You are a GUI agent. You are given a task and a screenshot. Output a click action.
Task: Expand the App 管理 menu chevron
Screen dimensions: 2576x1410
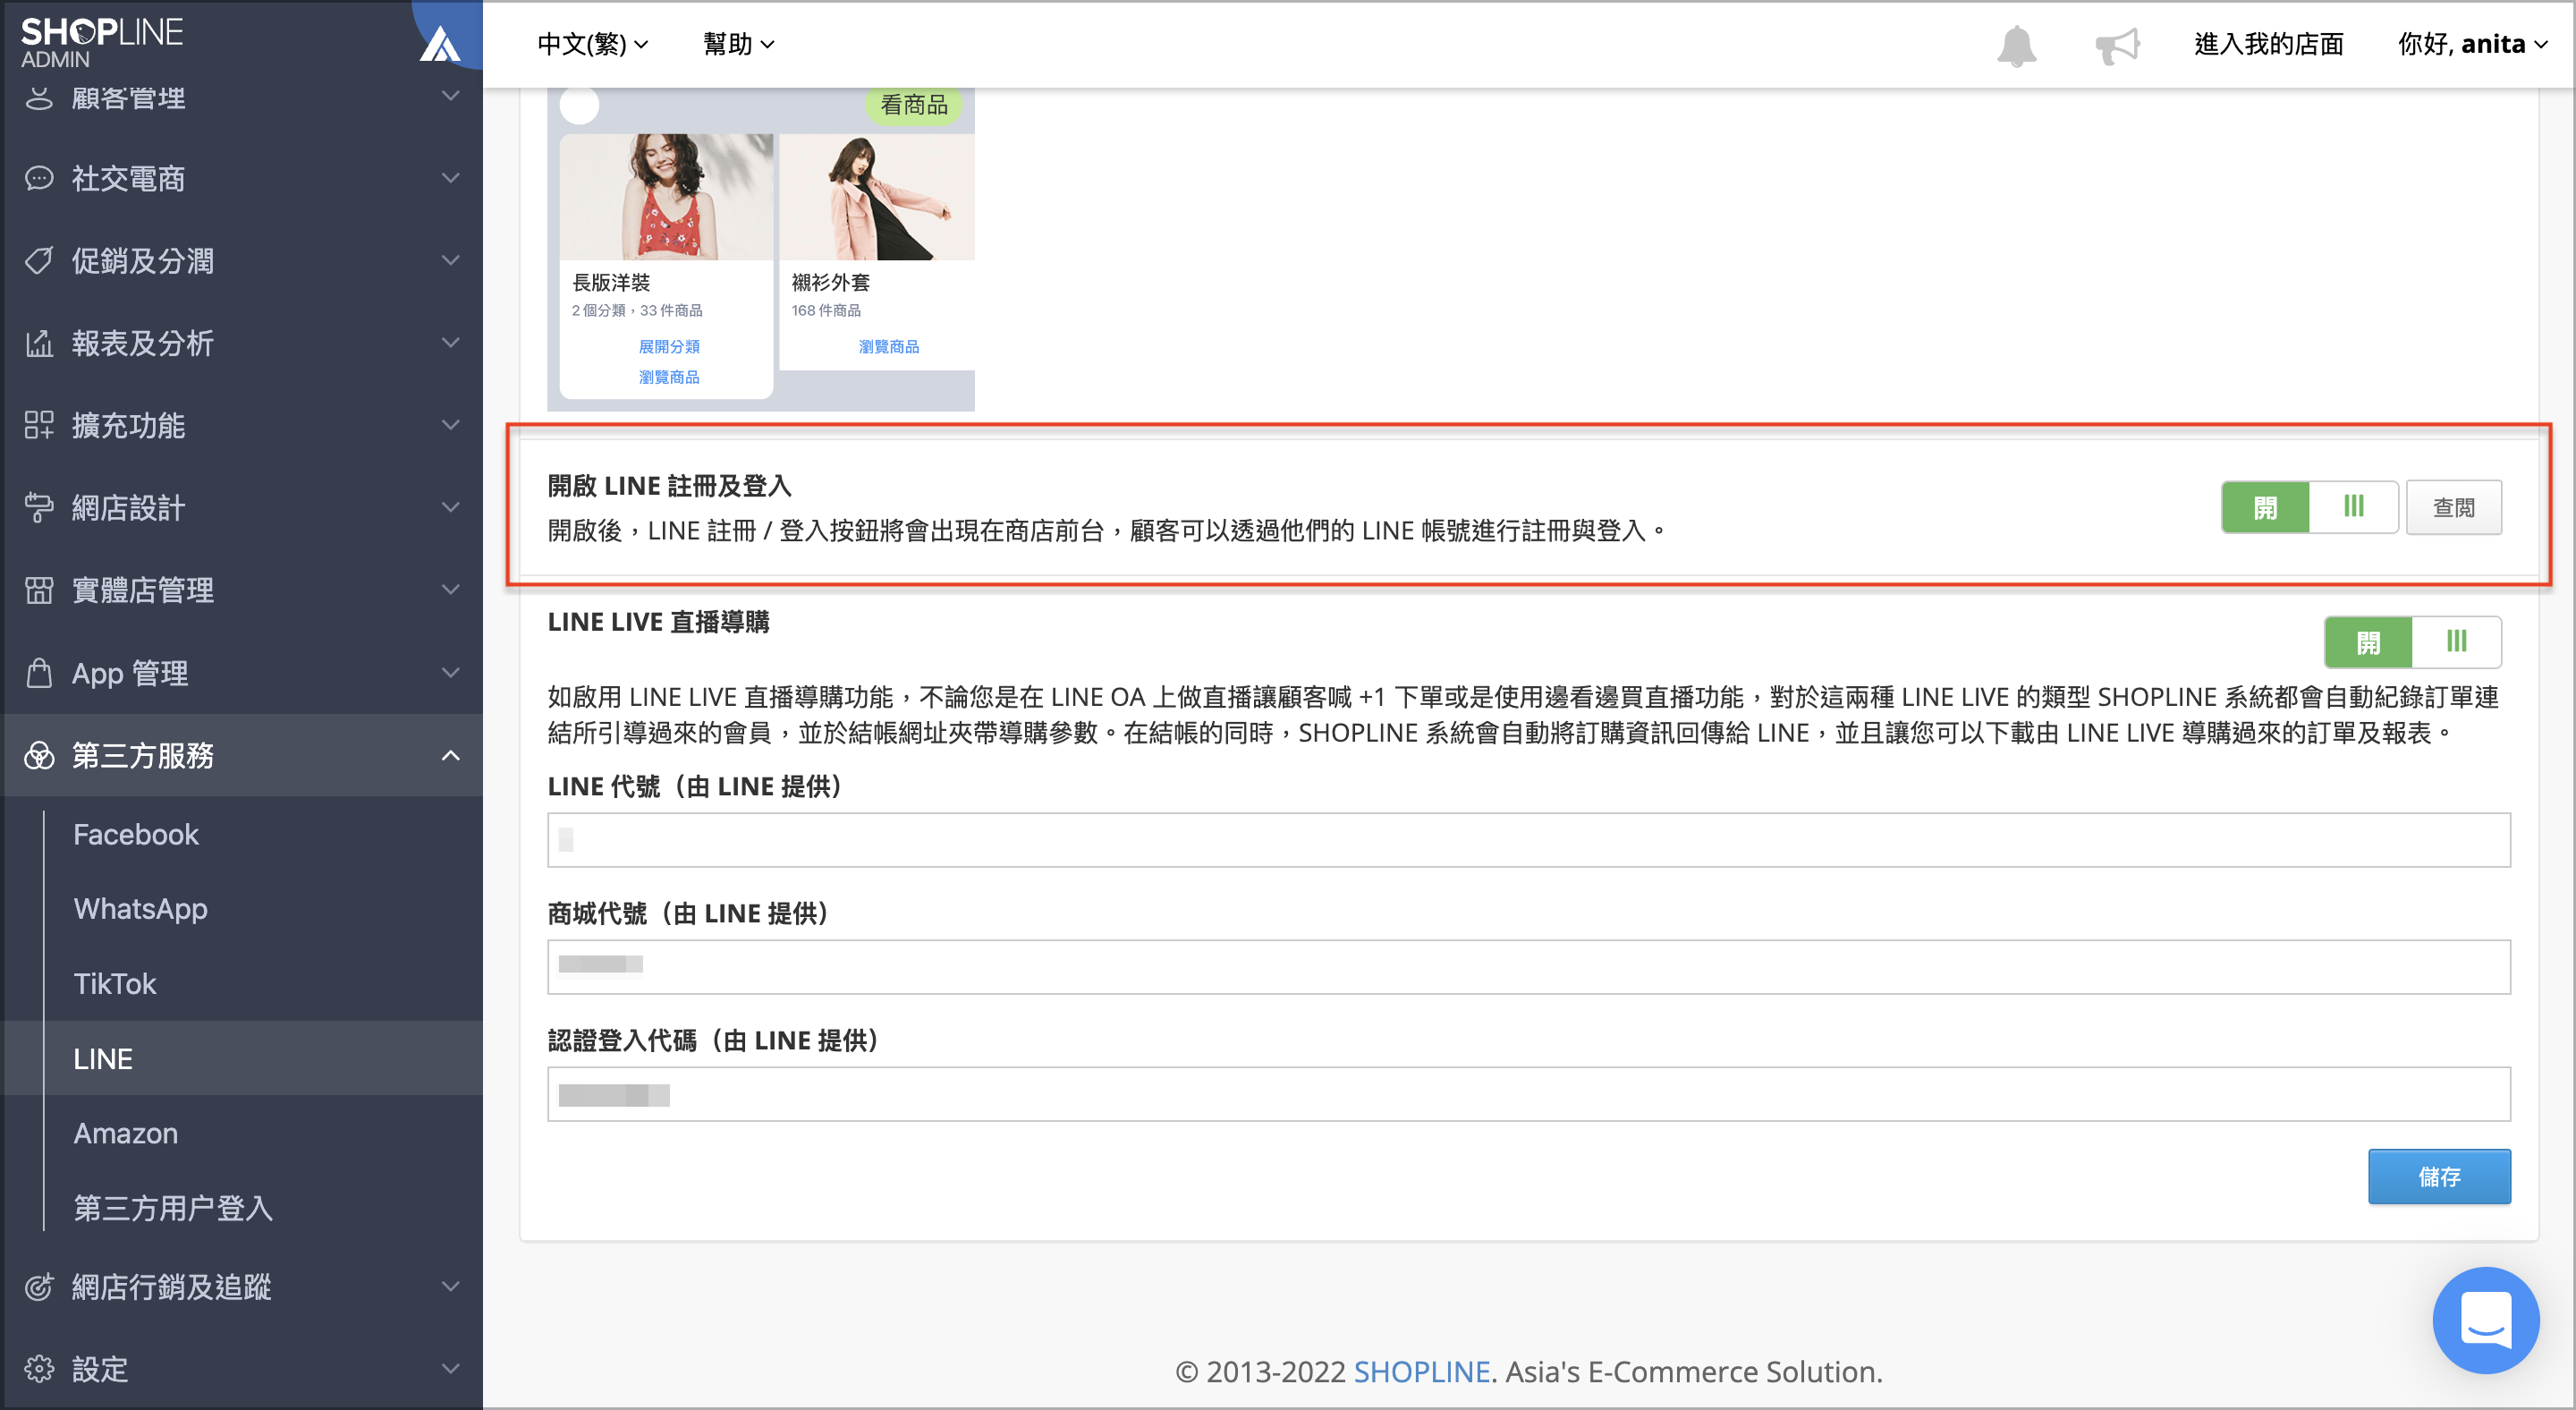tap(451, 672)
